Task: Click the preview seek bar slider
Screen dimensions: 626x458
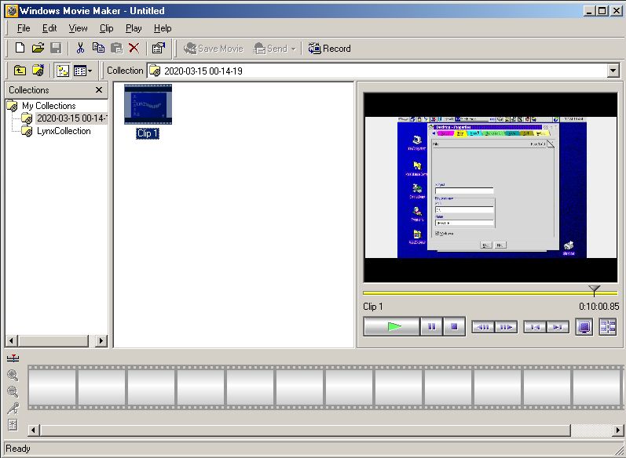Action: 594,292
